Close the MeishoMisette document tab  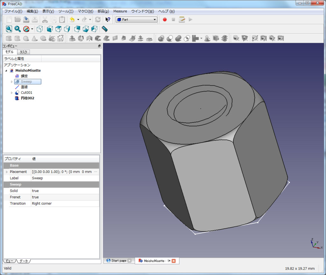(174, 261)
